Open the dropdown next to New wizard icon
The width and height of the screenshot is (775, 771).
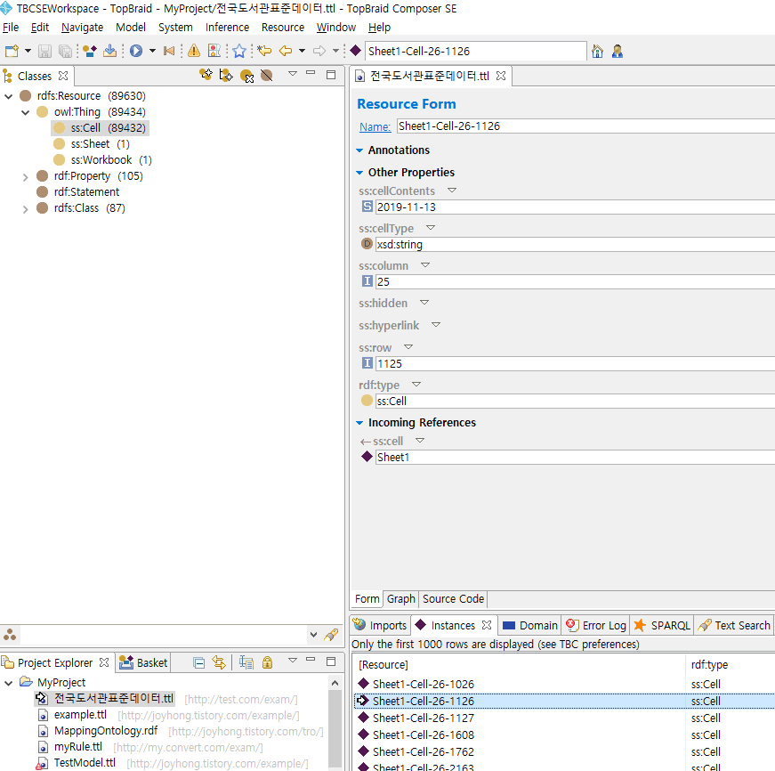click(x=28, y=51)
